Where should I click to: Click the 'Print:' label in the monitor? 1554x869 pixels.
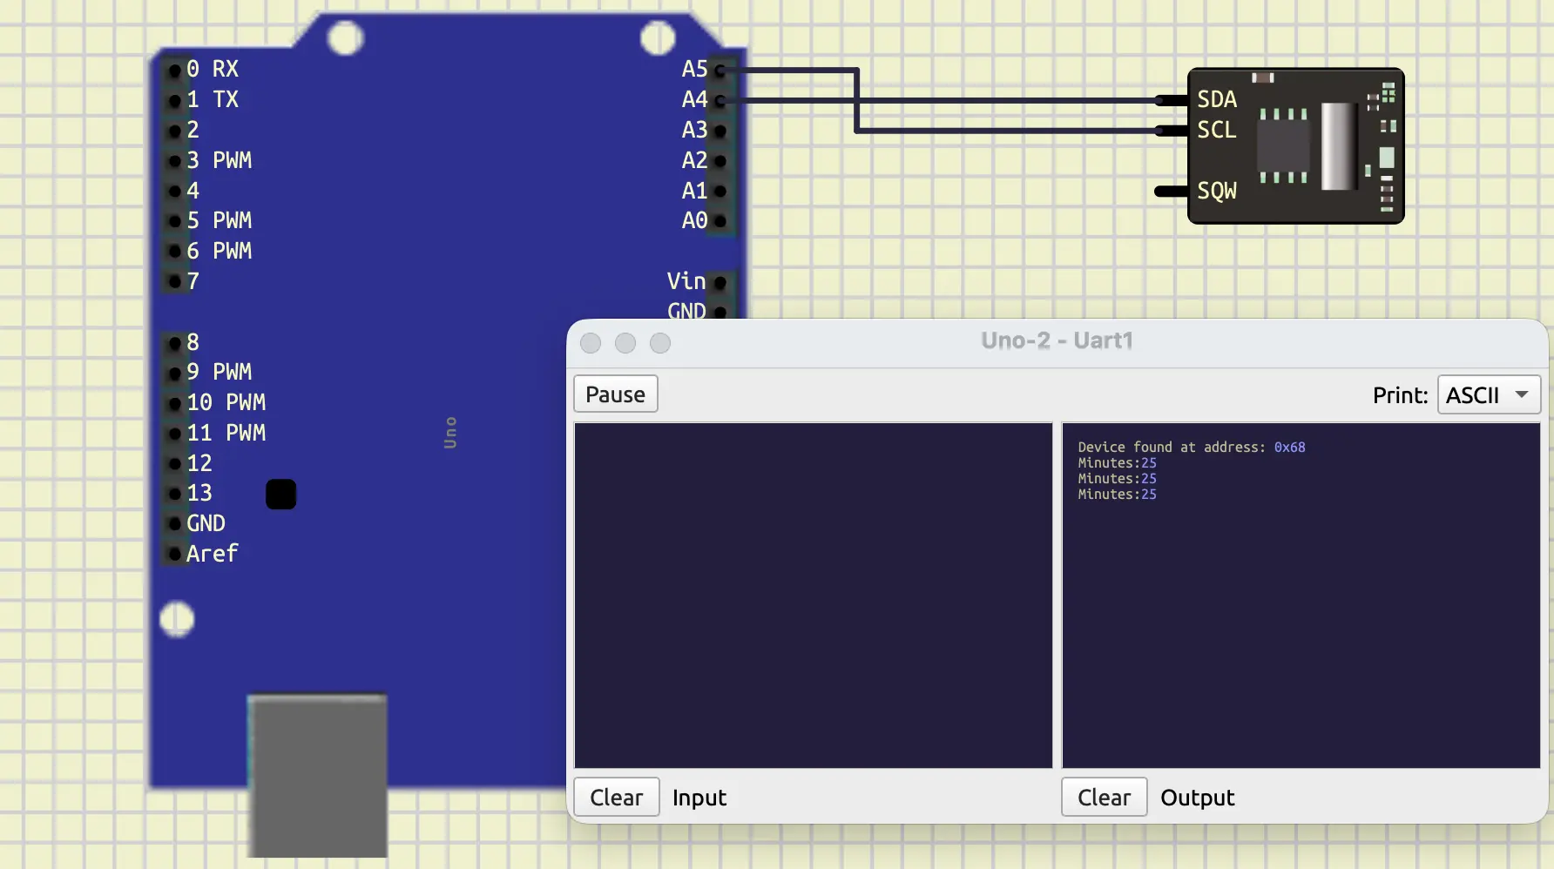click(x=1400, y=395)
